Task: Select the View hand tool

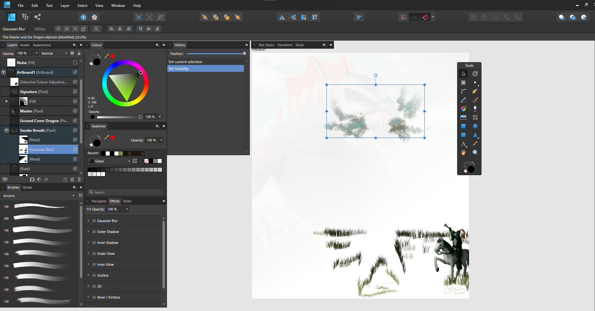Action: click(x=463, y=152)
